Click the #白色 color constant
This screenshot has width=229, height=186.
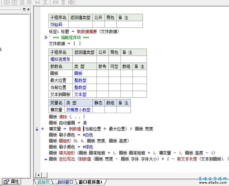(88, 135)
